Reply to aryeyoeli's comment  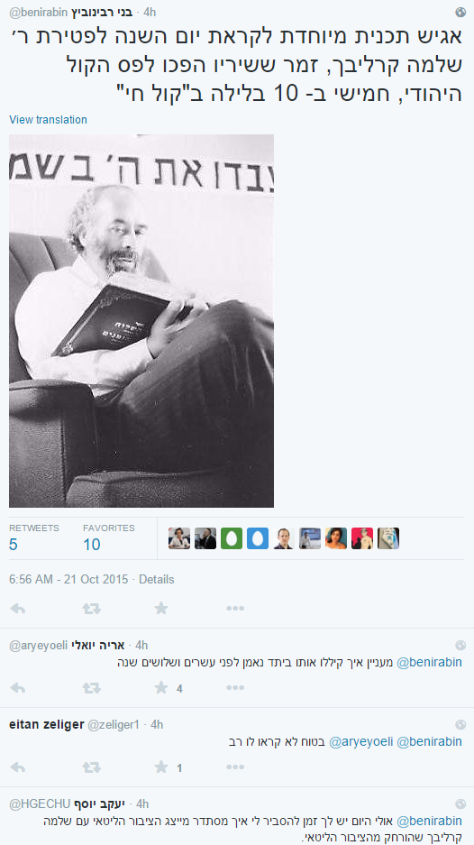click(x=18, y=688)
